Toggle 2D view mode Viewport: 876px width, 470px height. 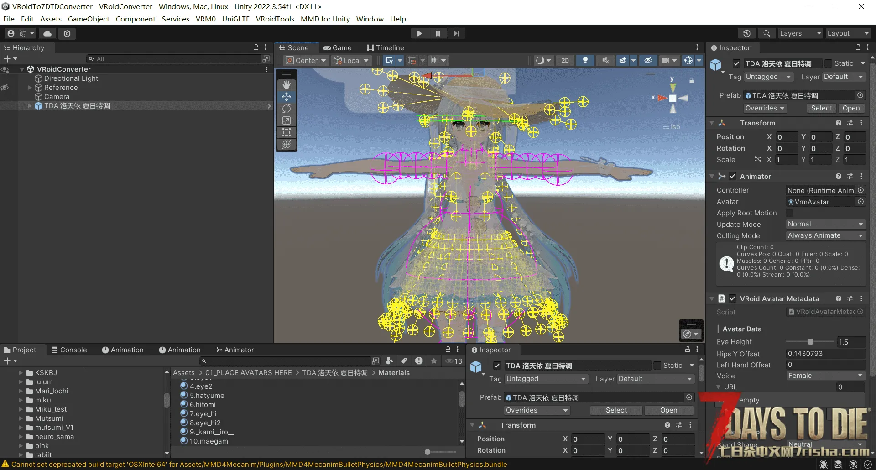[x=565, y=60]
